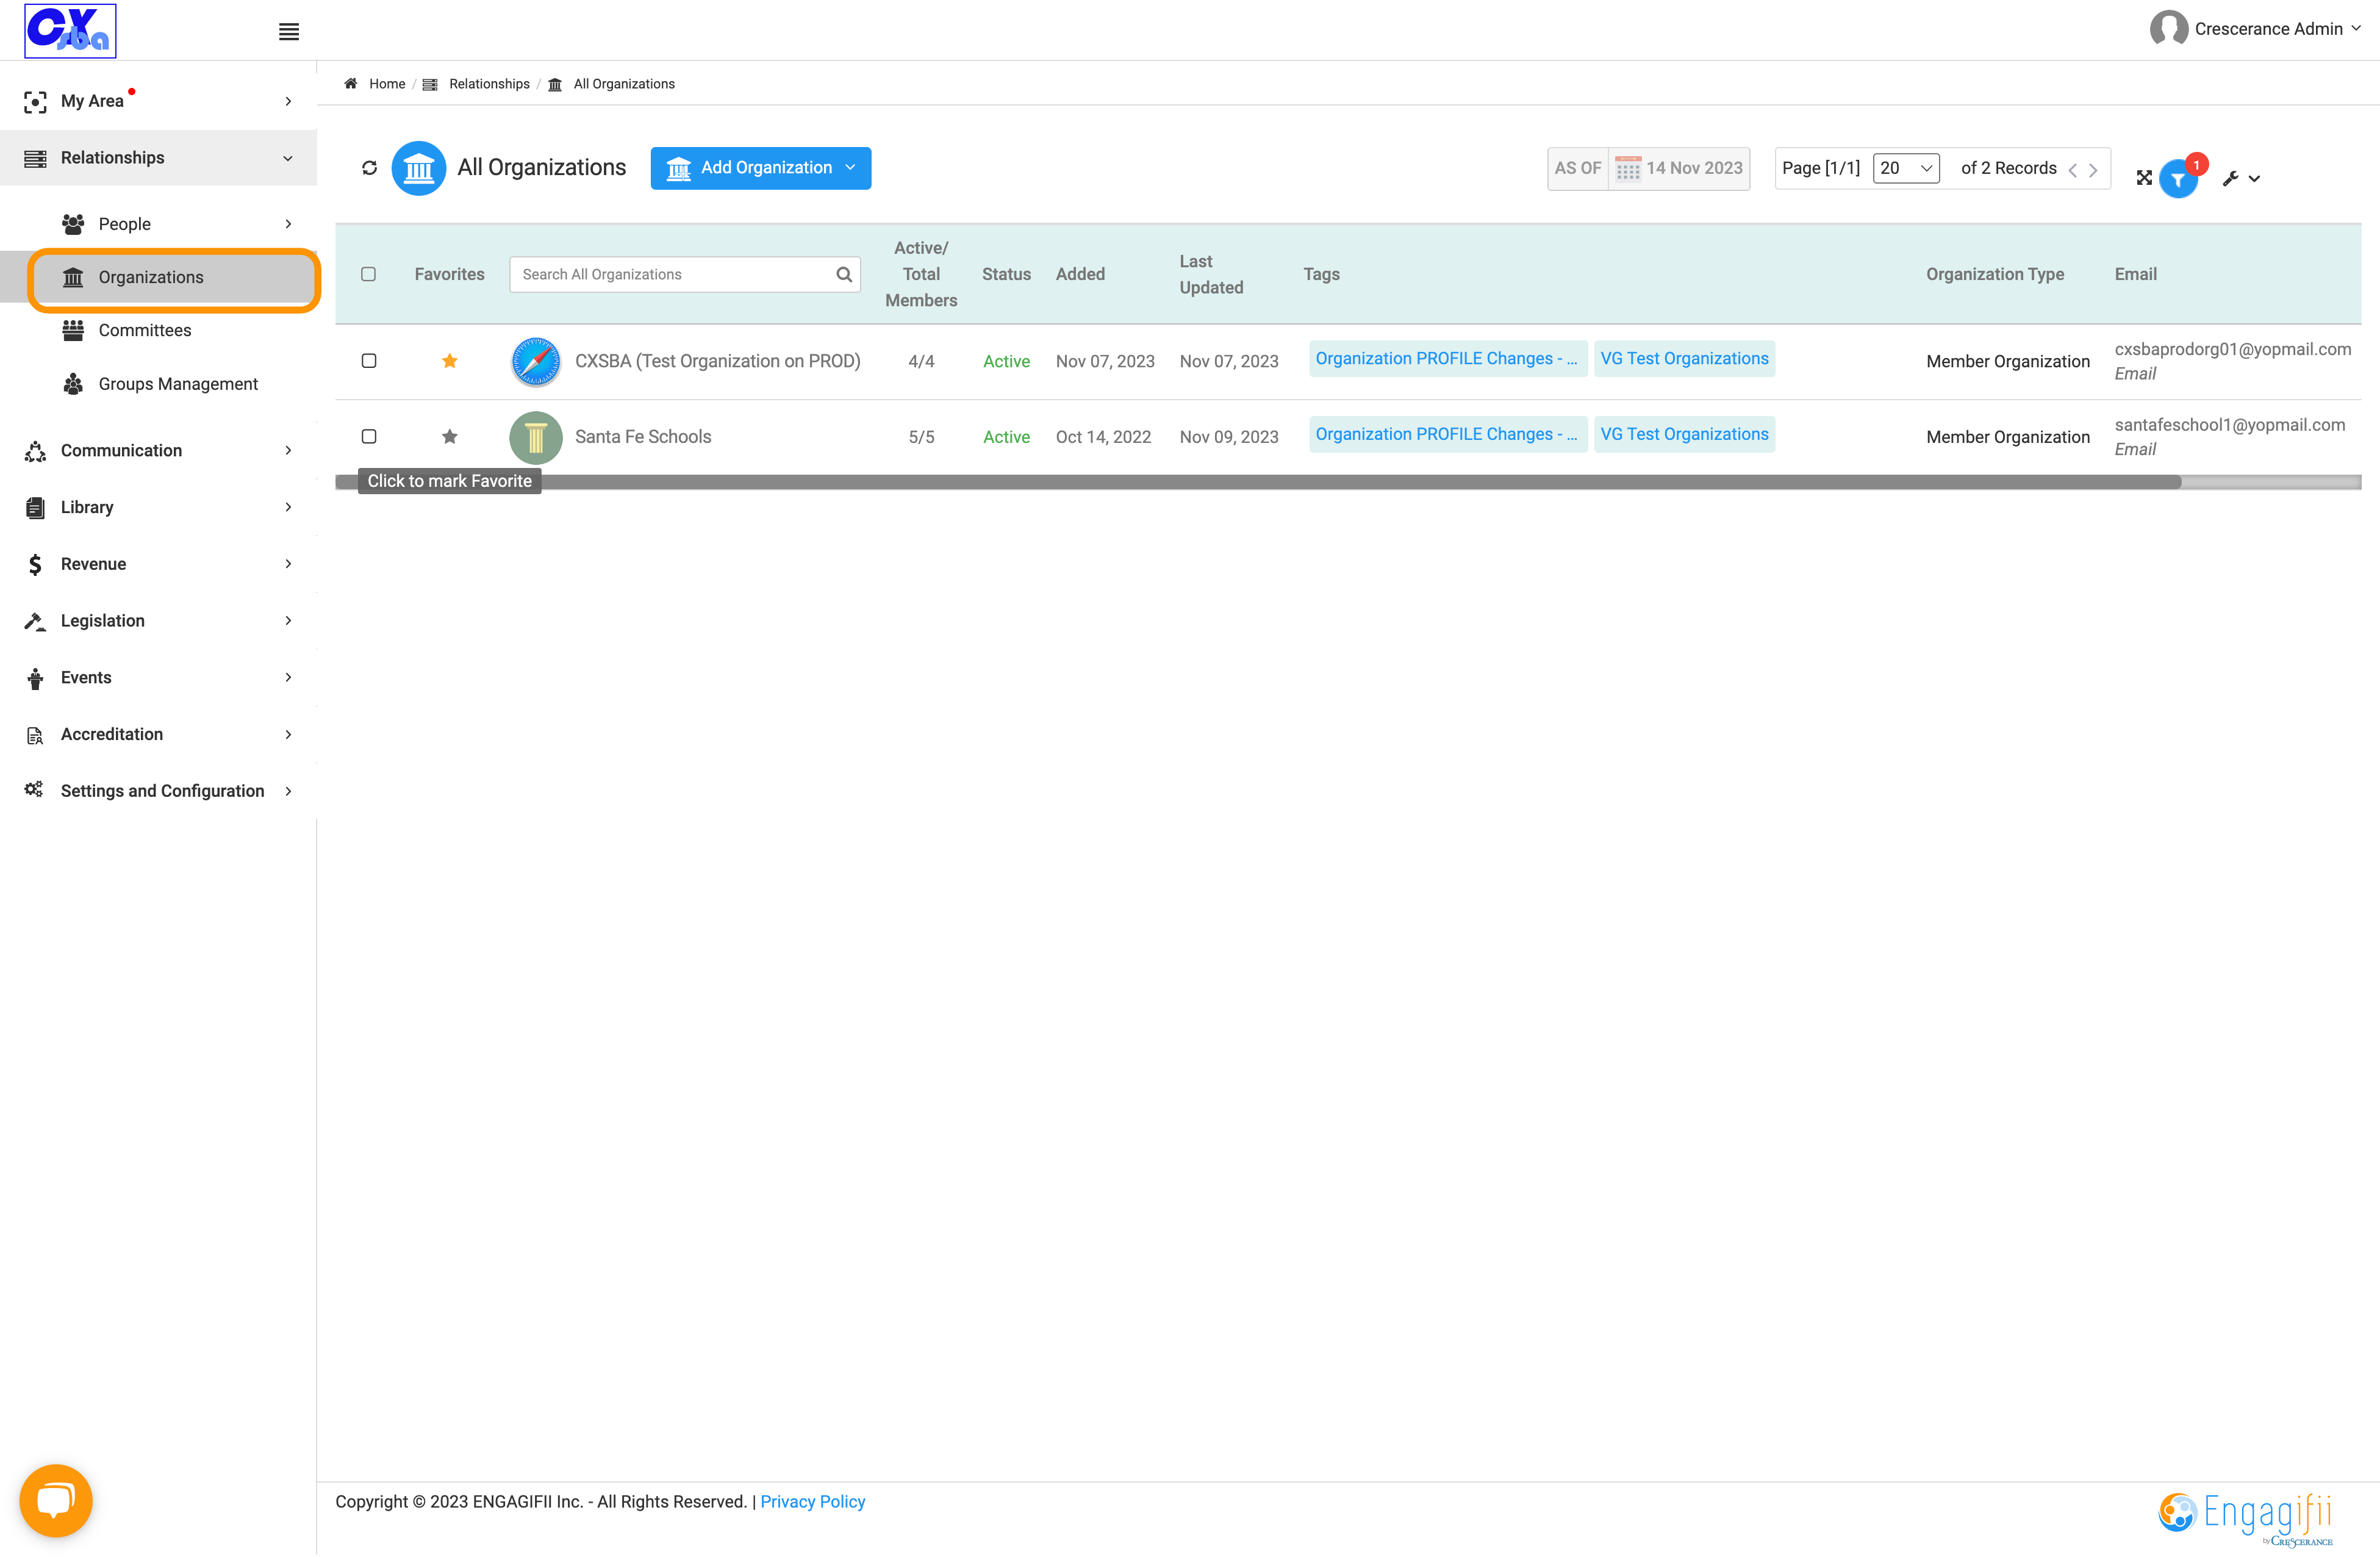The width and height of the screenshot is (2380, 1557).
Task: Click the CXSBA compass logo thumbnail
Action: pos(536,362)
